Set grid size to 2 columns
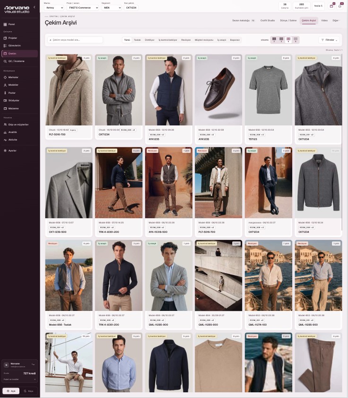This screenshot has height=398, width=348. (274, 40)
